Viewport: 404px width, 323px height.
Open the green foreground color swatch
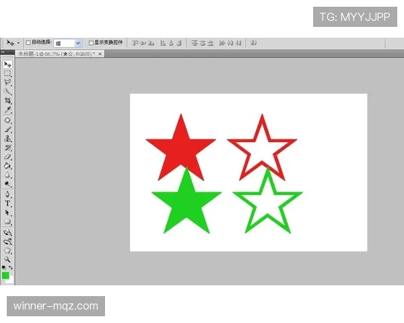click(x=5, y=275)
